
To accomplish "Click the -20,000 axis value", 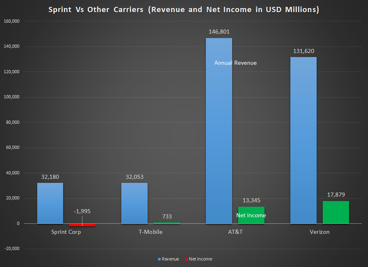I will pyautogui.click(x=12, y=249).
